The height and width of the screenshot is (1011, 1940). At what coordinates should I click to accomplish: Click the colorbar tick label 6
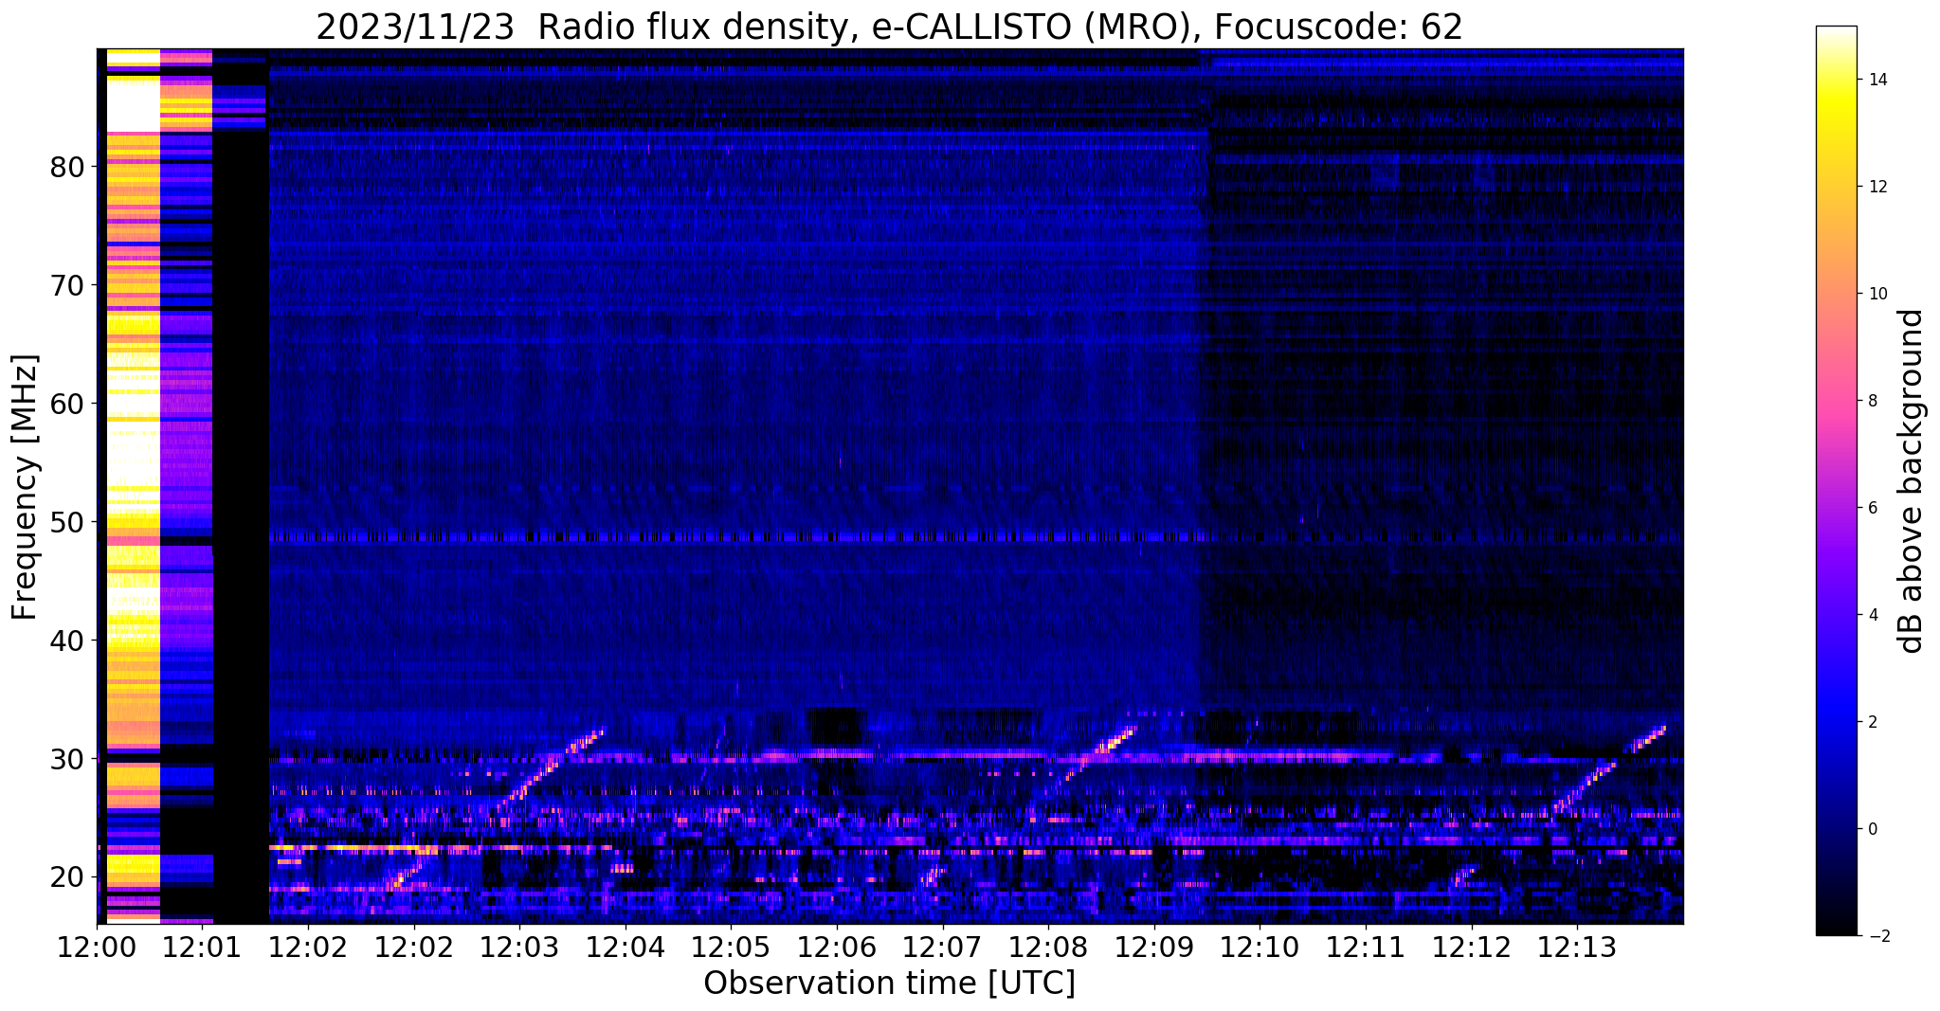tap(1872, 508)
